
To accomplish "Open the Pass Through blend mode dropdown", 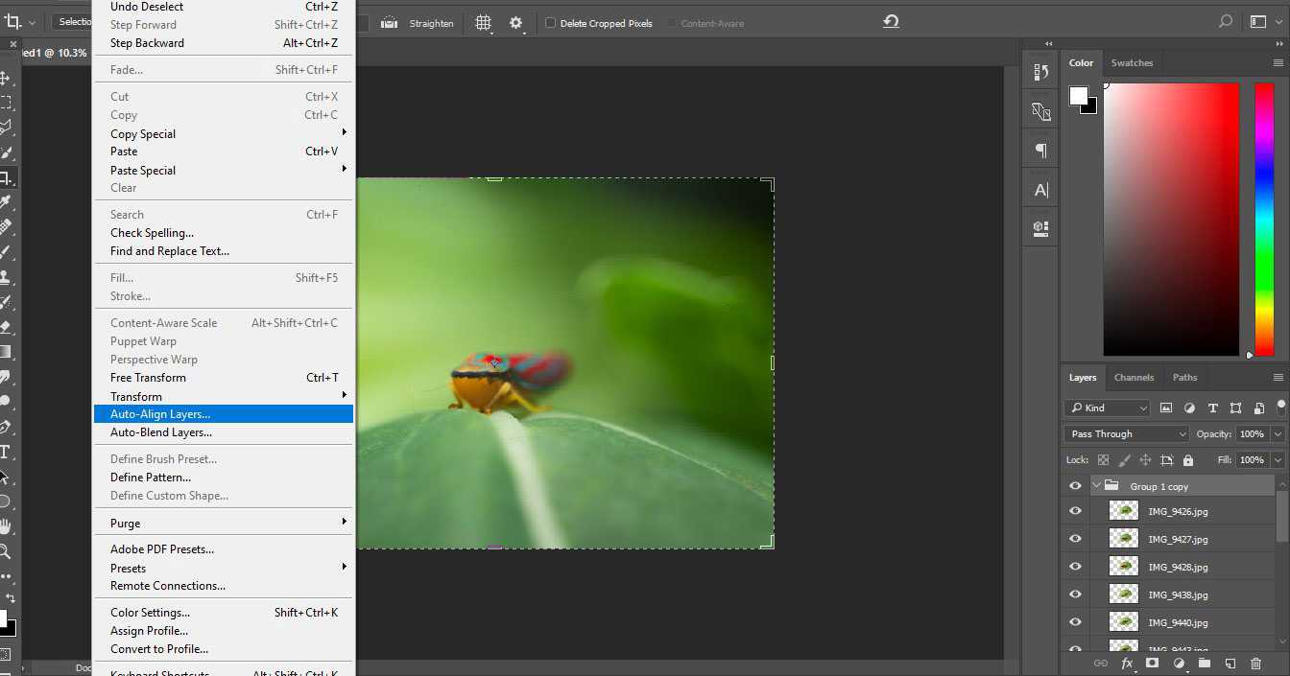I will tap(1128, 434).
